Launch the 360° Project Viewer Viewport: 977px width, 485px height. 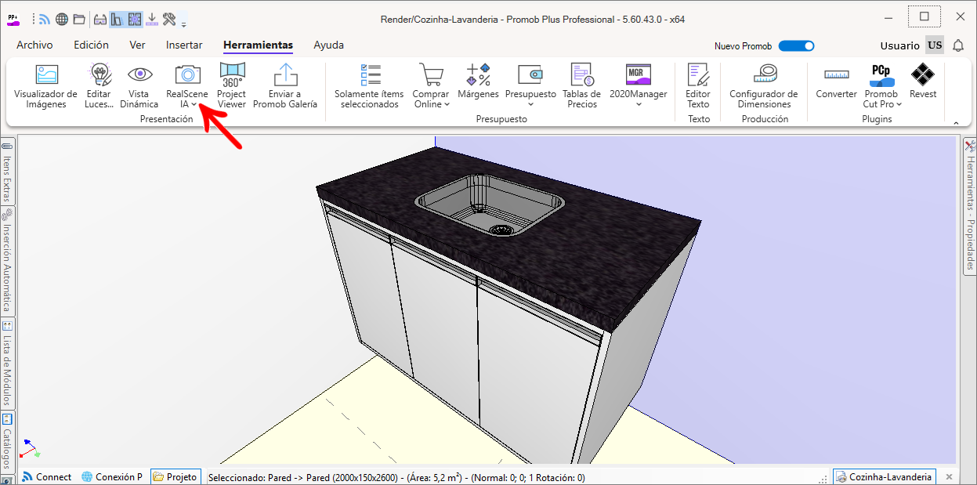tap(232, 75)
